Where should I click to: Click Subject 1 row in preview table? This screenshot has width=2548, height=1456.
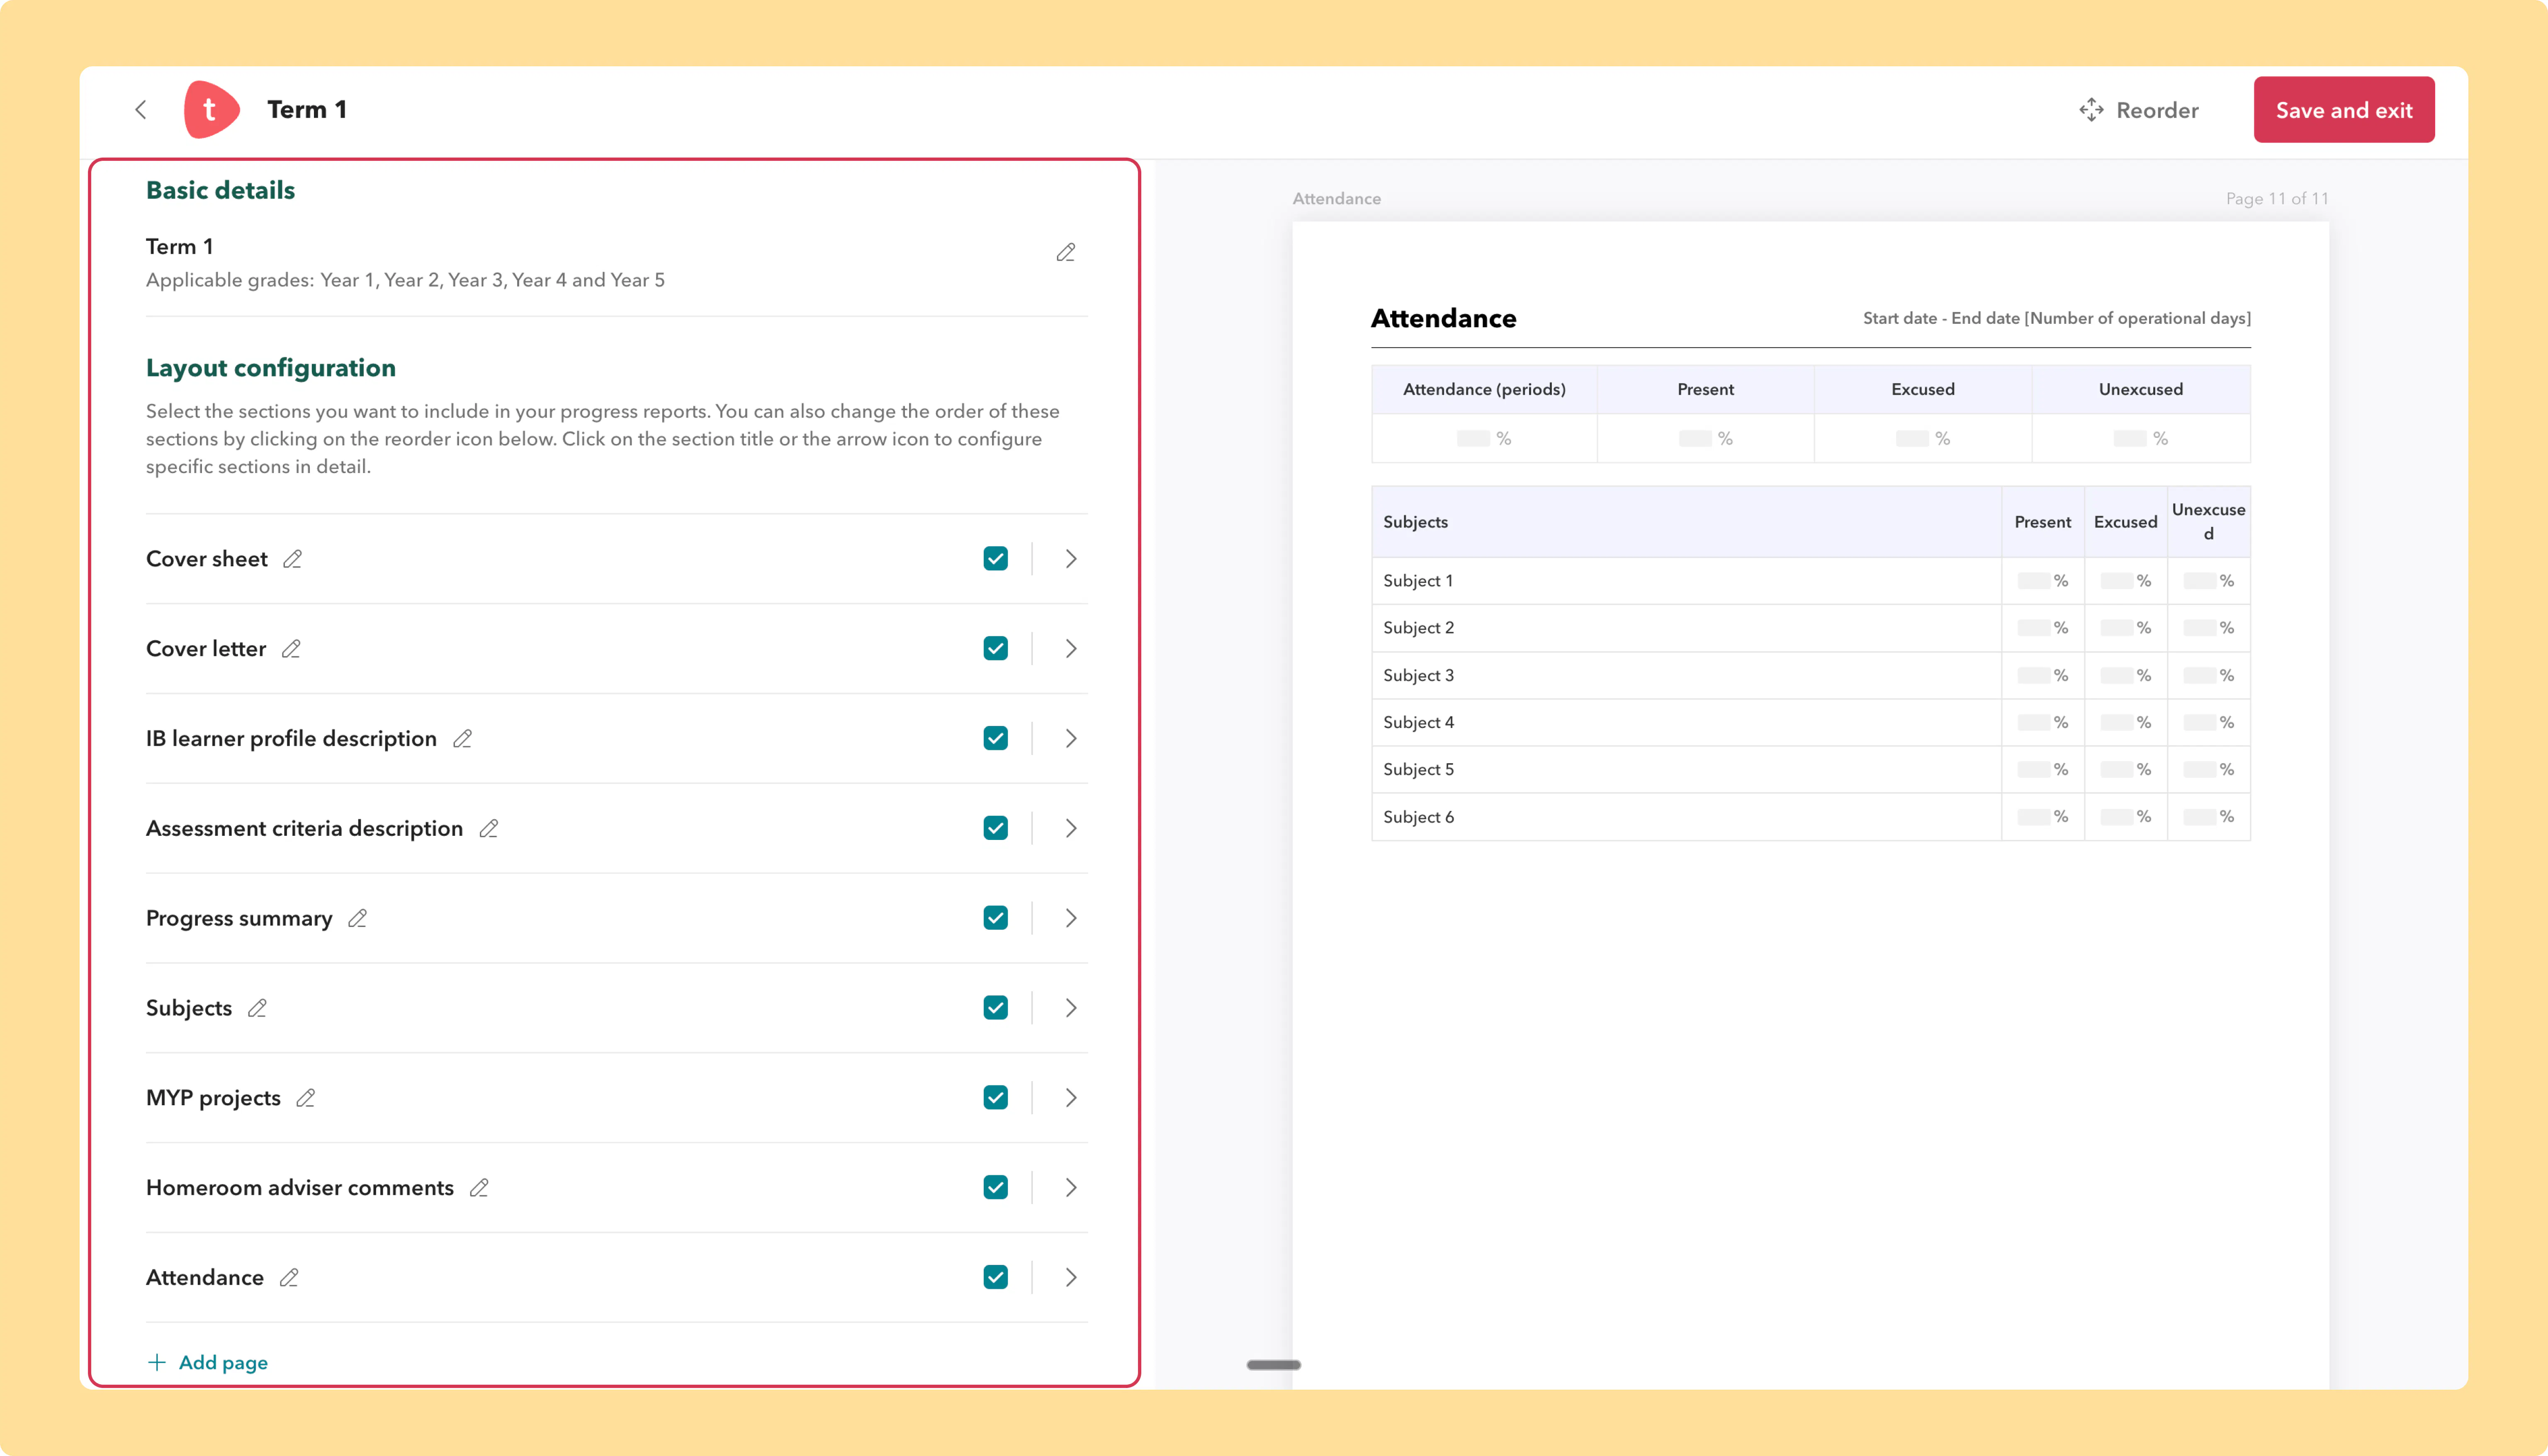tap(1811, 581)
